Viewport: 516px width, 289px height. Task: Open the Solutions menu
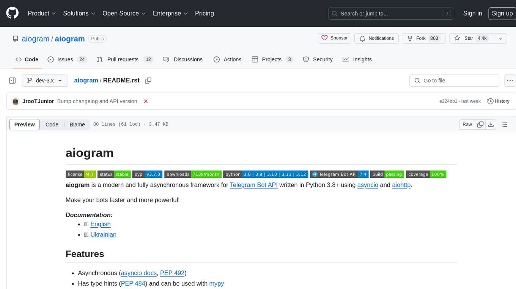click(x=79, y=13)
